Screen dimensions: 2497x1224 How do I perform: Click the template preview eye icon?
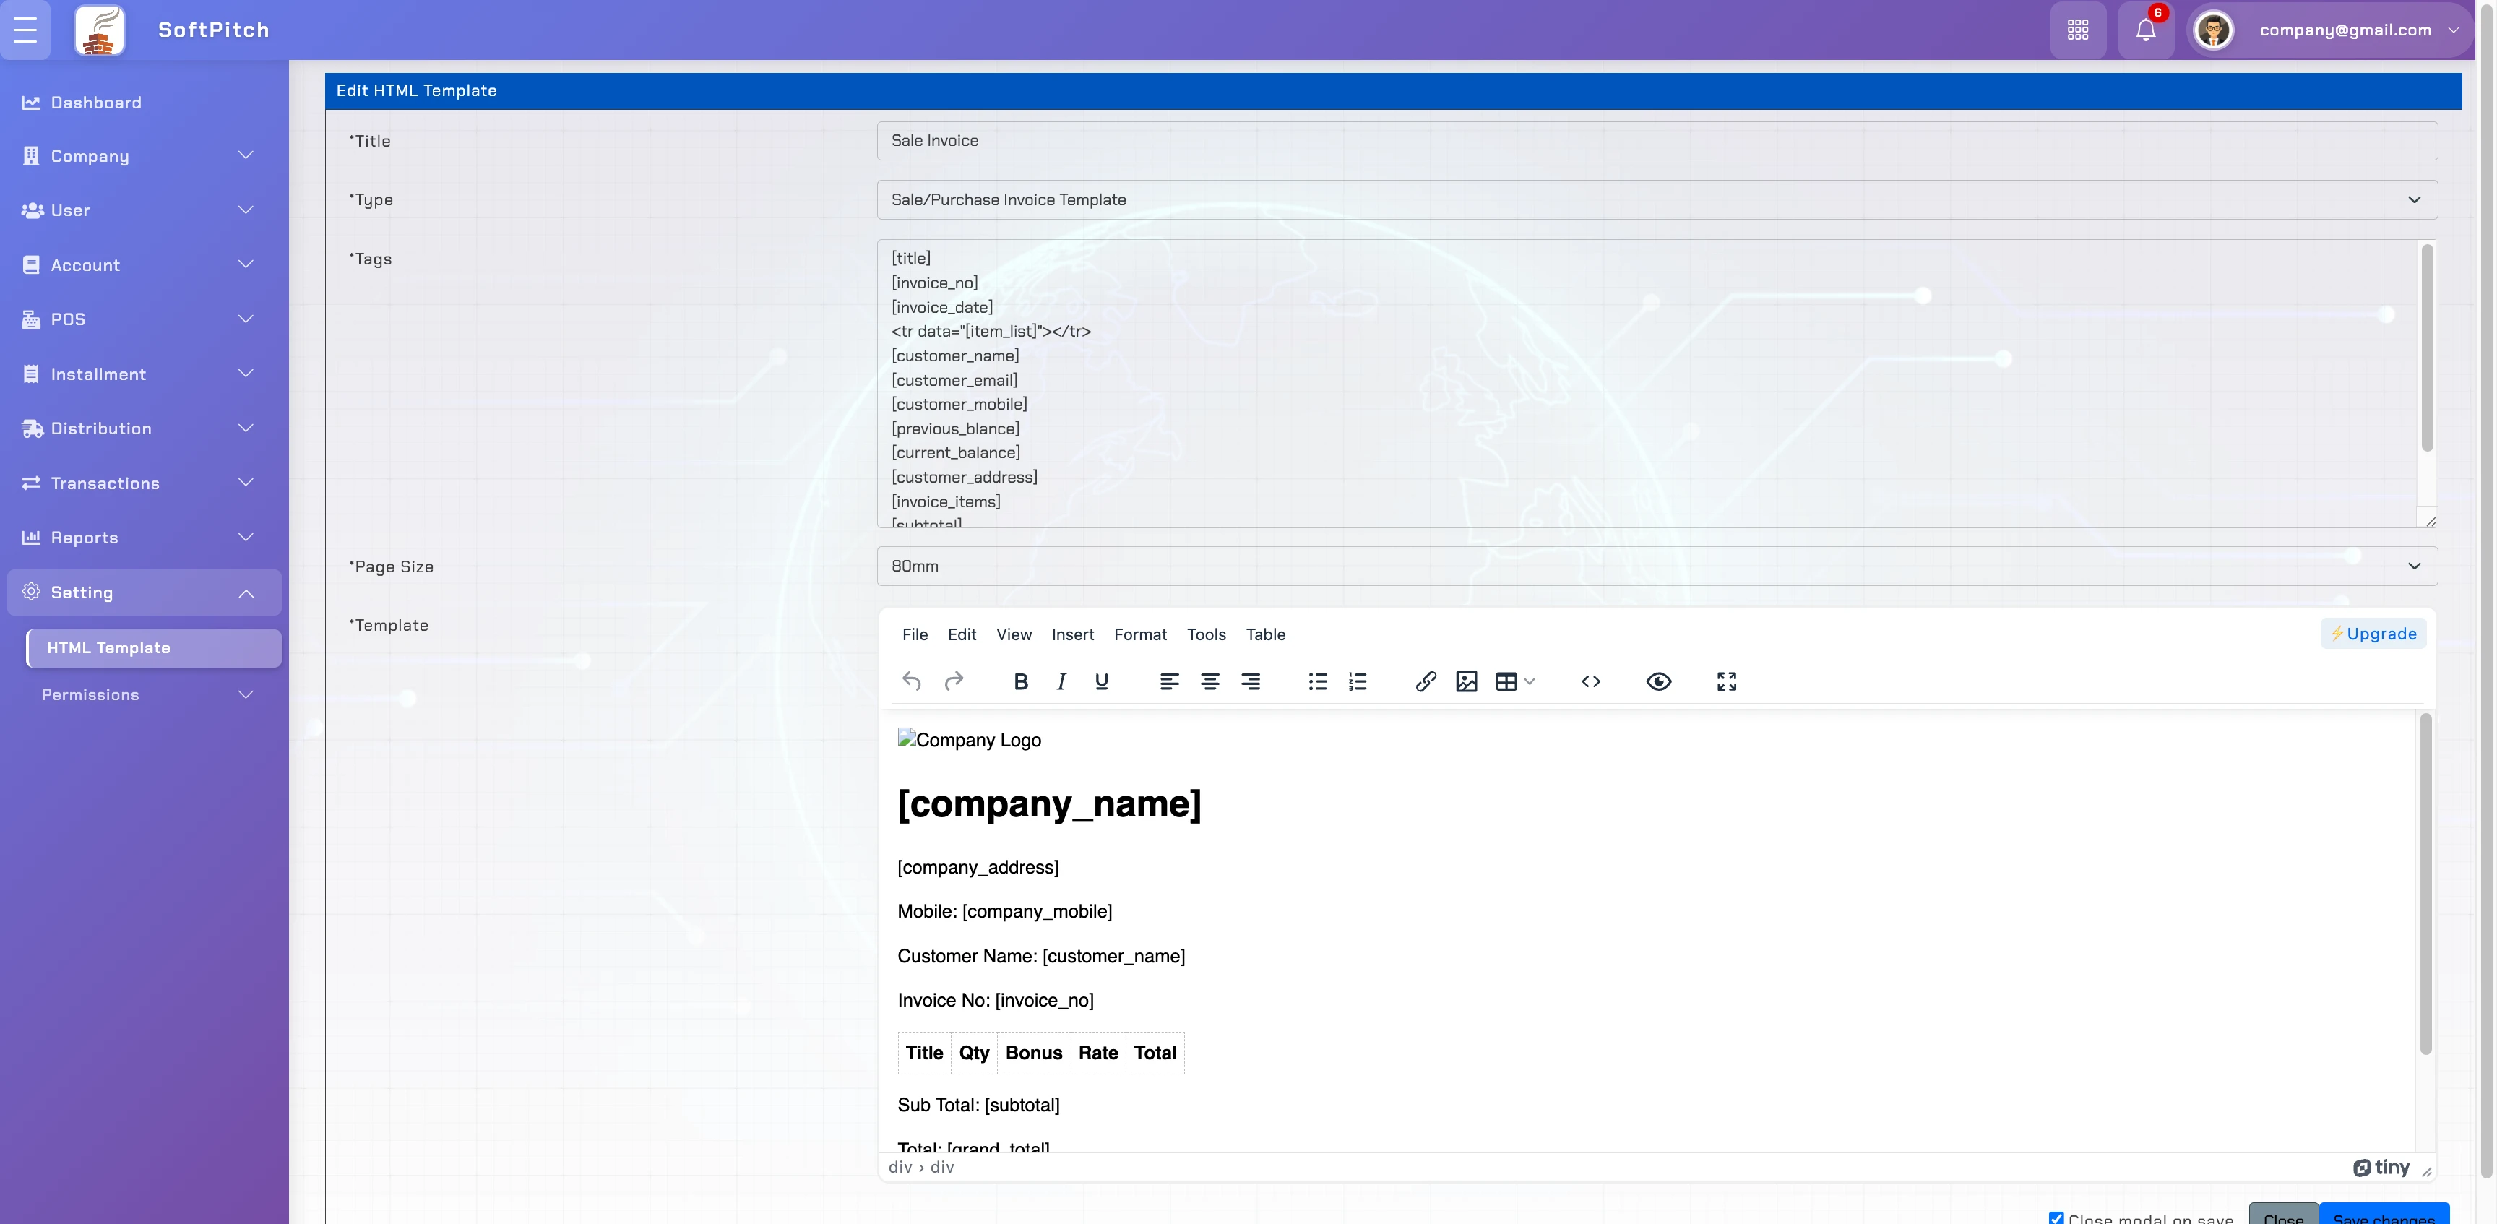click(x=1657, y=681)
